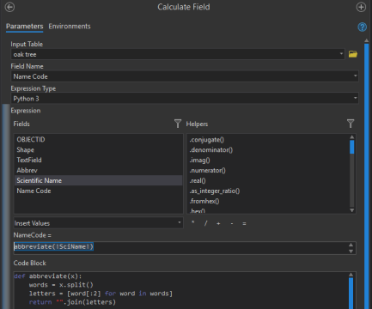The image size is (372, 309).
Task: Expand the Input Table dropdown
Action: [341, 54]
